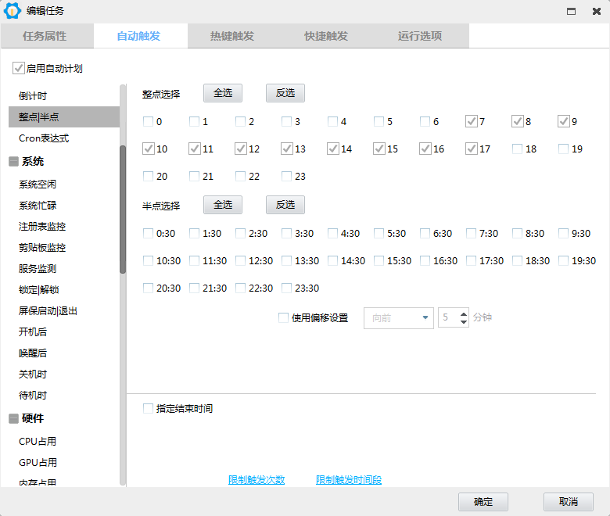Image resolution: width=610 pixels, height=516 pixels.
Task: Enable the 12:30 half-hour checkbox
Action: [241, 260]
